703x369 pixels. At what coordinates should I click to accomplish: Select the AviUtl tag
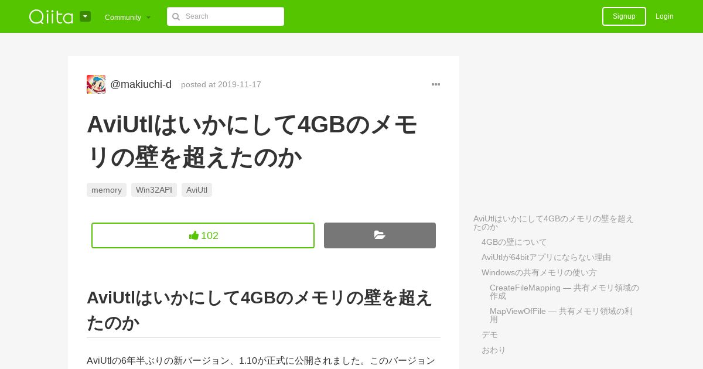[x=197, y=190]
